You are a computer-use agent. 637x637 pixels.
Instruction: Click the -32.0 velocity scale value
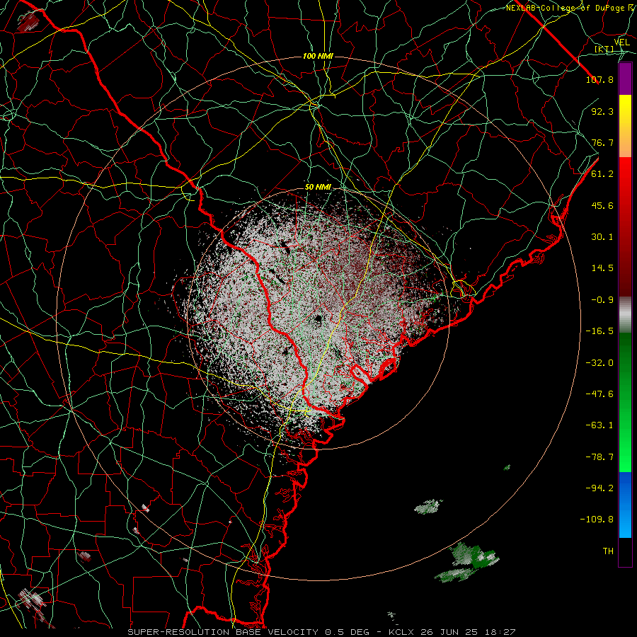[x=599, y=363]
